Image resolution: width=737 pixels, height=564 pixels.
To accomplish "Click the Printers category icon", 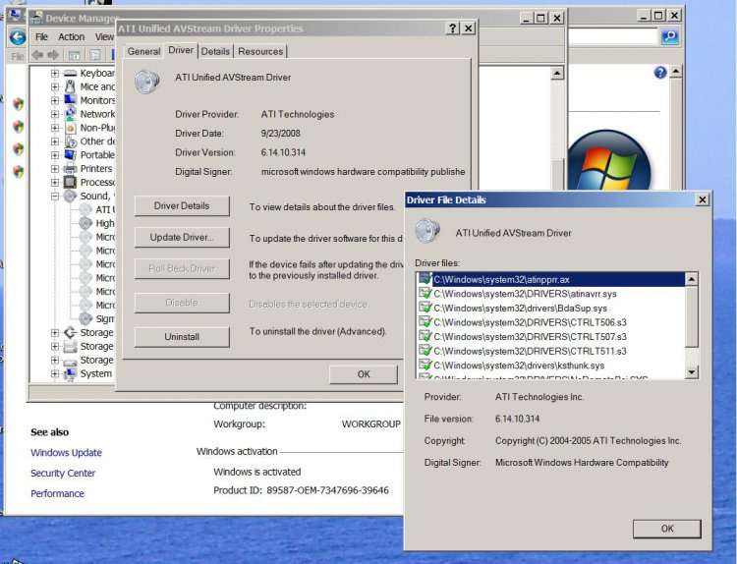I will click(x=70, y=168).
